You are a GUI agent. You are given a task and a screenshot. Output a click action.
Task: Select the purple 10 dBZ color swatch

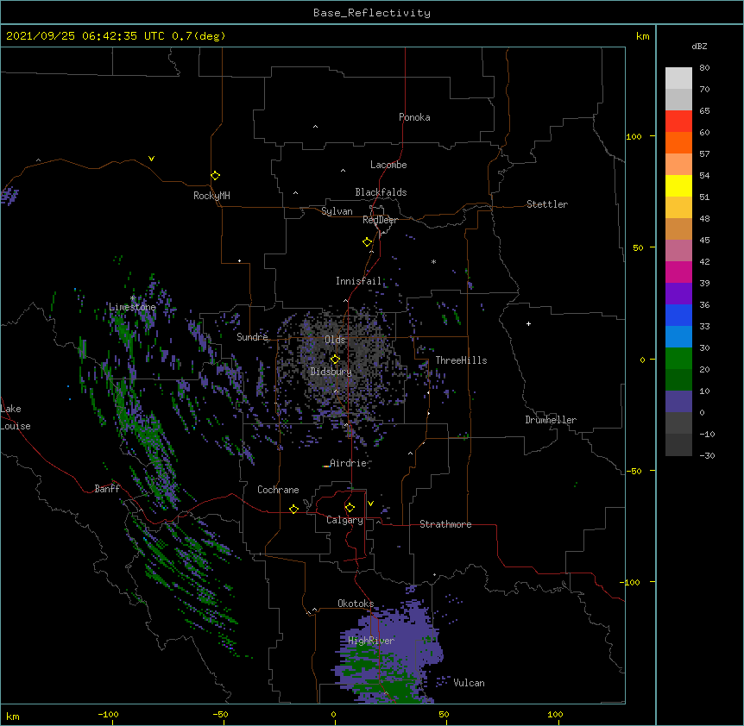[678, 402]
